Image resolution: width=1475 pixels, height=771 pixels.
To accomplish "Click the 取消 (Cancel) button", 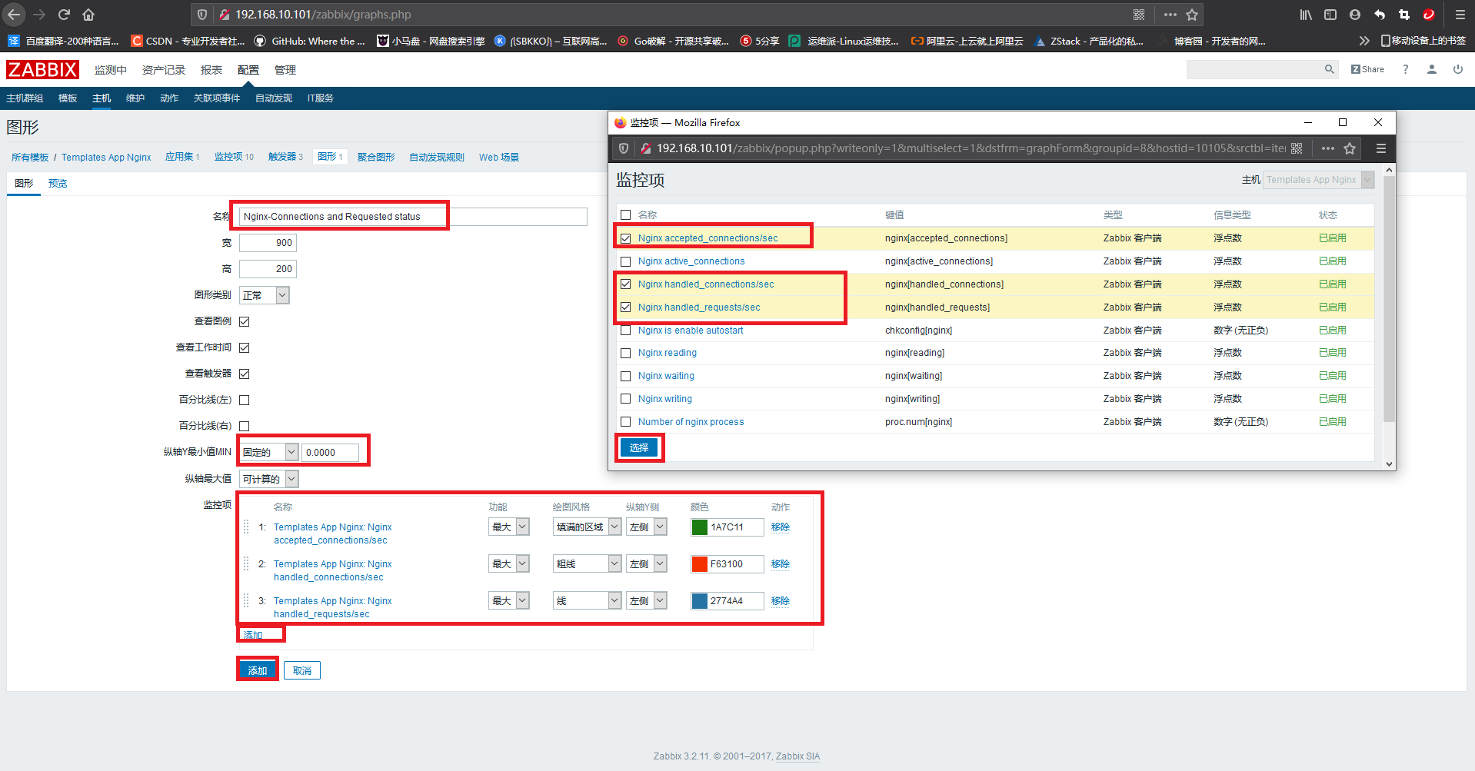I will click(x=302, y=670).
